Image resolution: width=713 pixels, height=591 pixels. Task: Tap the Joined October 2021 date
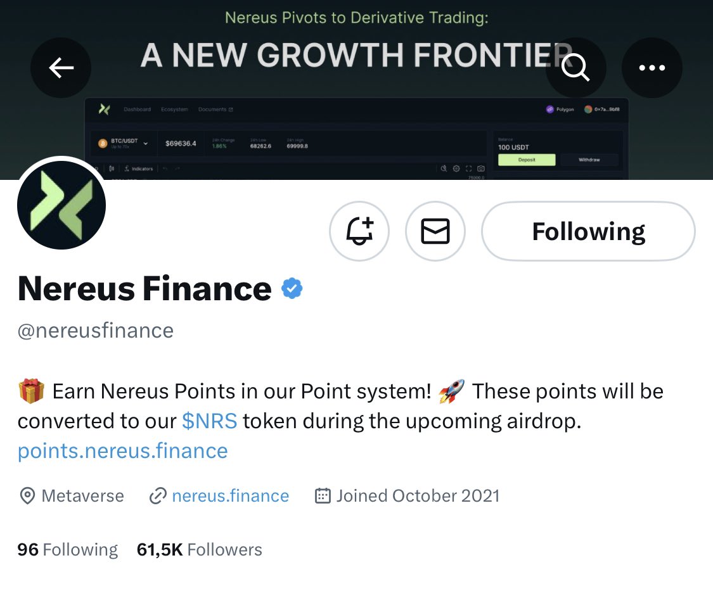[418, 495]
